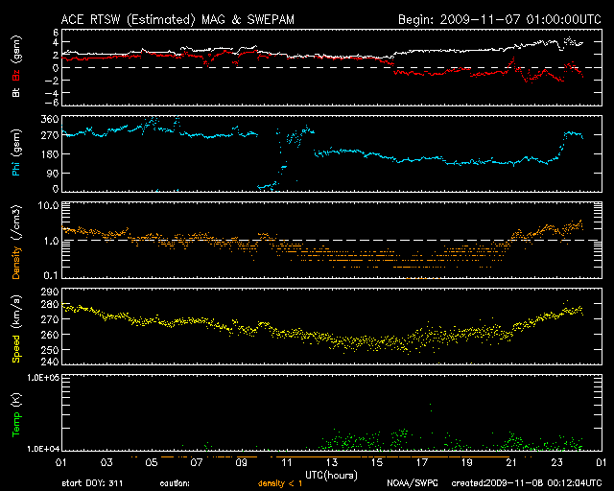The height and width of the screenshot is (491, 614).
Task: Click the '19' hour tick label
Action: (x=467, y=463)
